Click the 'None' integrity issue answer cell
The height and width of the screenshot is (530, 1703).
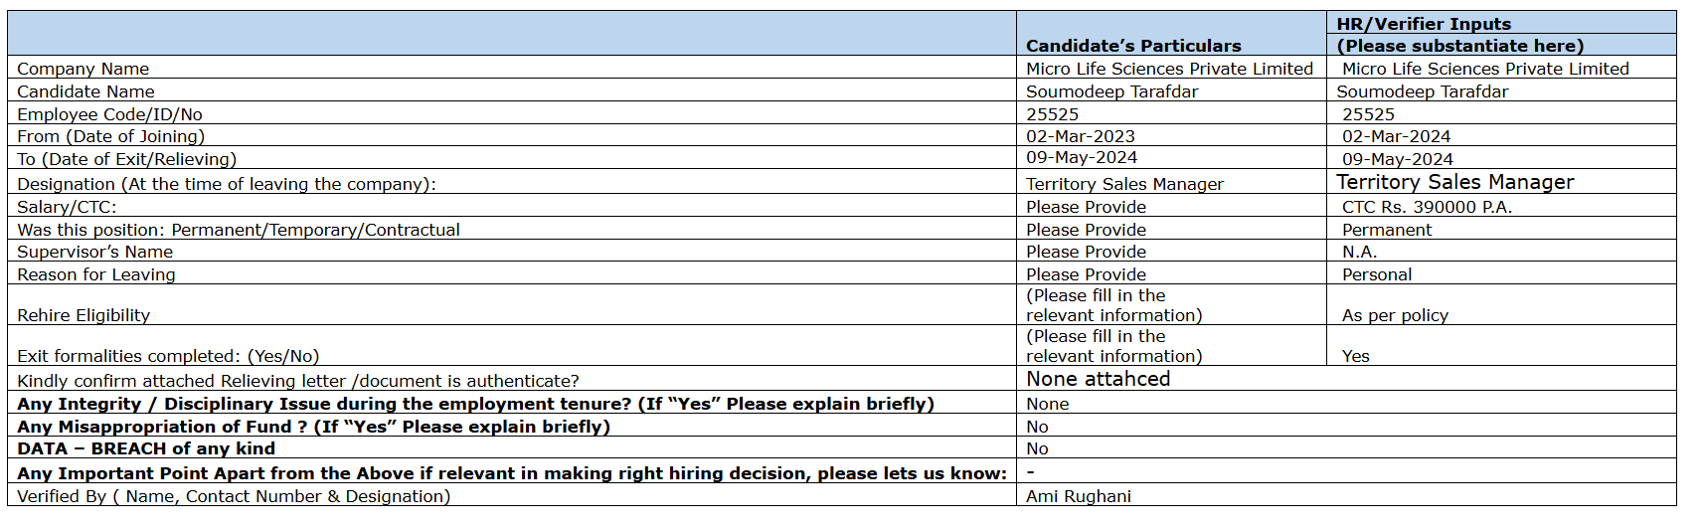[1048, 404]
